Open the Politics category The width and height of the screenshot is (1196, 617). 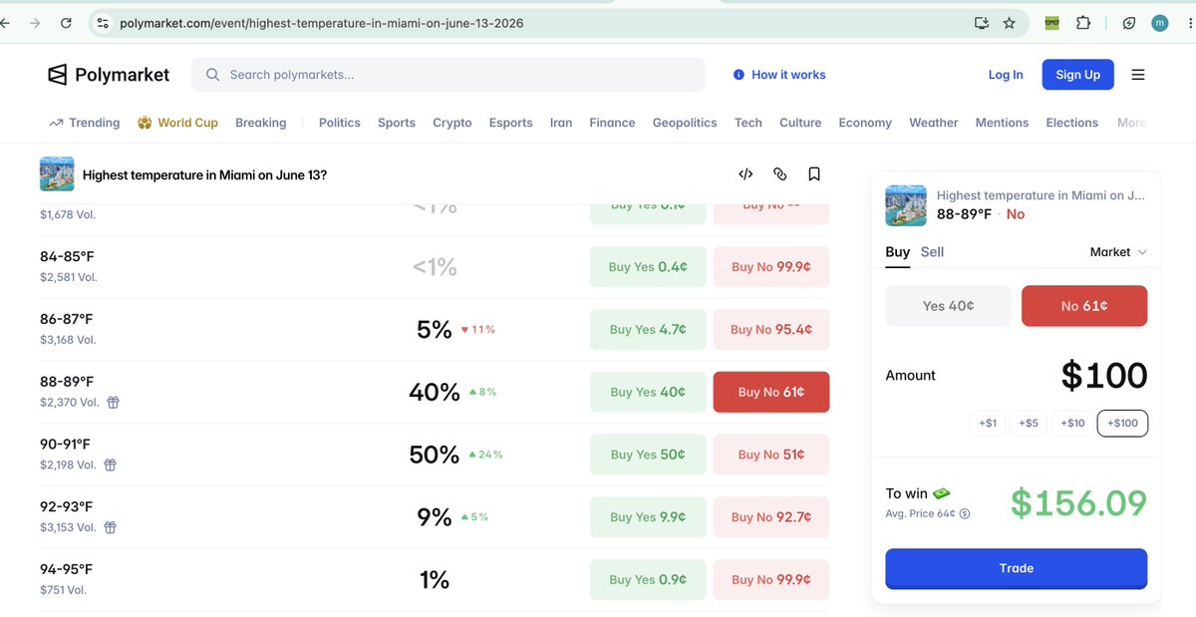point(340,123)
